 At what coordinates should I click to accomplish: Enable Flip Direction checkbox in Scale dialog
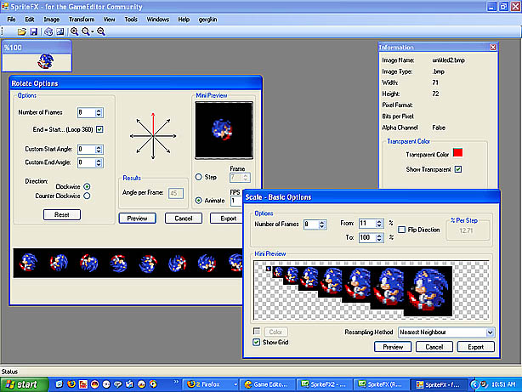pyautogui.click(x=402, y=230)
